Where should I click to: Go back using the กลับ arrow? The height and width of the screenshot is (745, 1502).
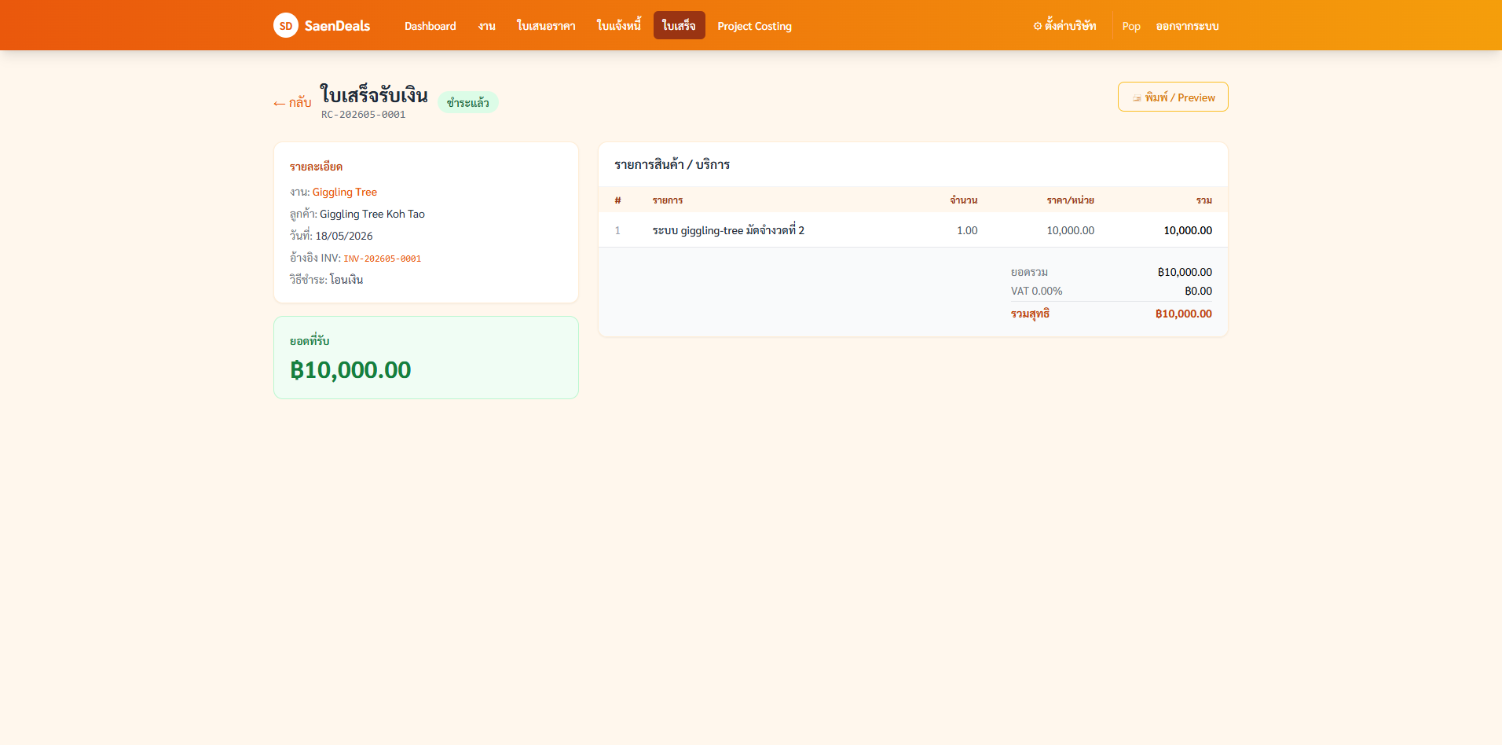(x=292, y=103)
